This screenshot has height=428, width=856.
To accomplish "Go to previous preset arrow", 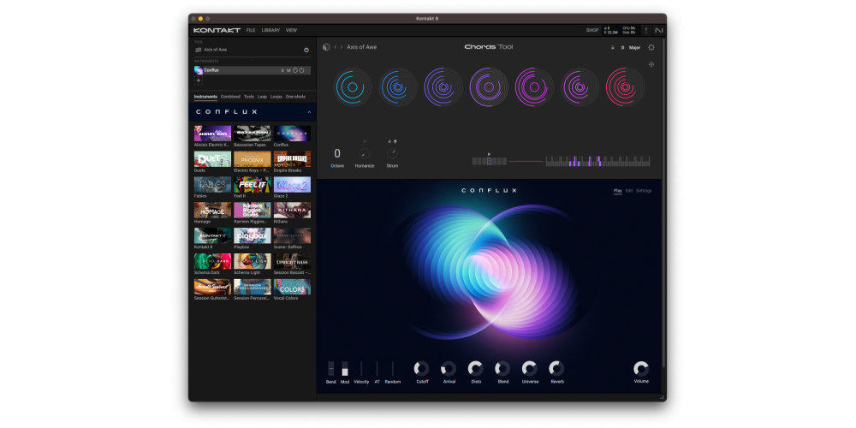I will point(336,47).
